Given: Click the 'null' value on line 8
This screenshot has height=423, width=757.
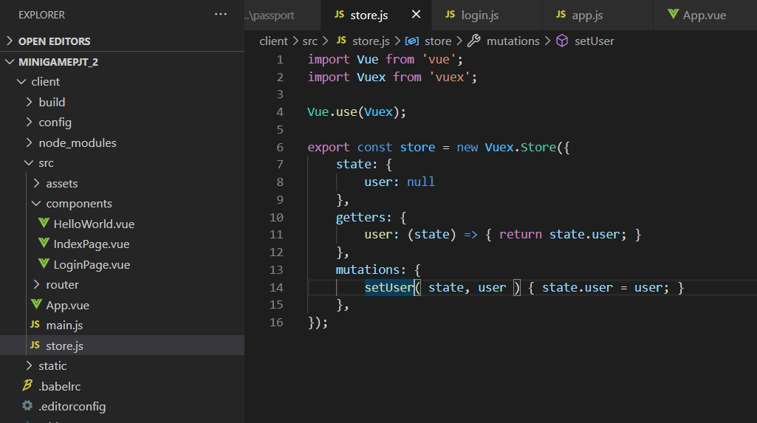Looking at the screenshot, I should (420, 182).
